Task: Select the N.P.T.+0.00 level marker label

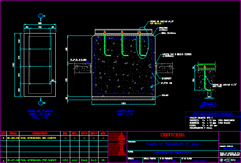Action: tap(78, 60)
